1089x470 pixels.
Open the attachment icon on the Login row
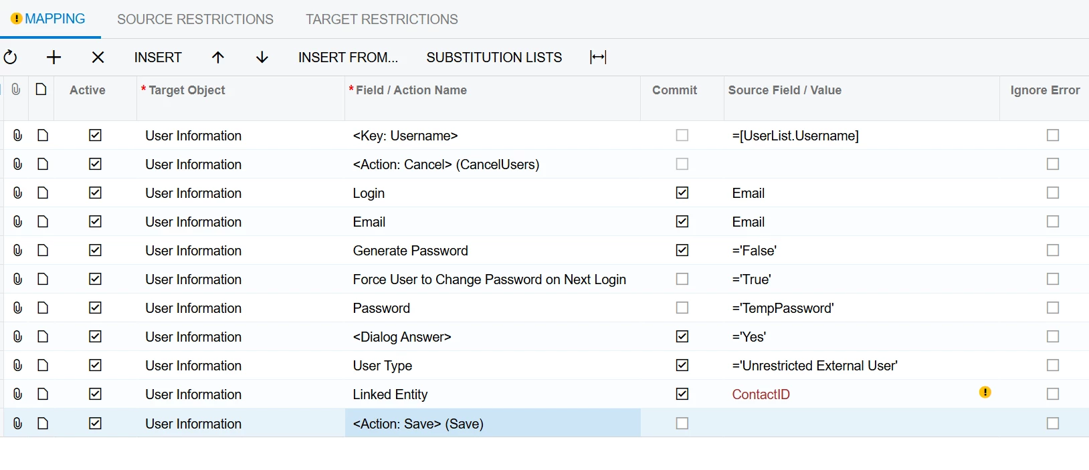coord(18,193)
